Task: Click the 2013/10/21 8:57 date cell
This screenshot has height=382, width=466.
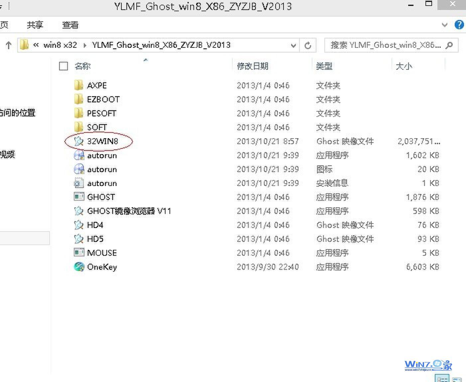Action: (x=268, y=141)
